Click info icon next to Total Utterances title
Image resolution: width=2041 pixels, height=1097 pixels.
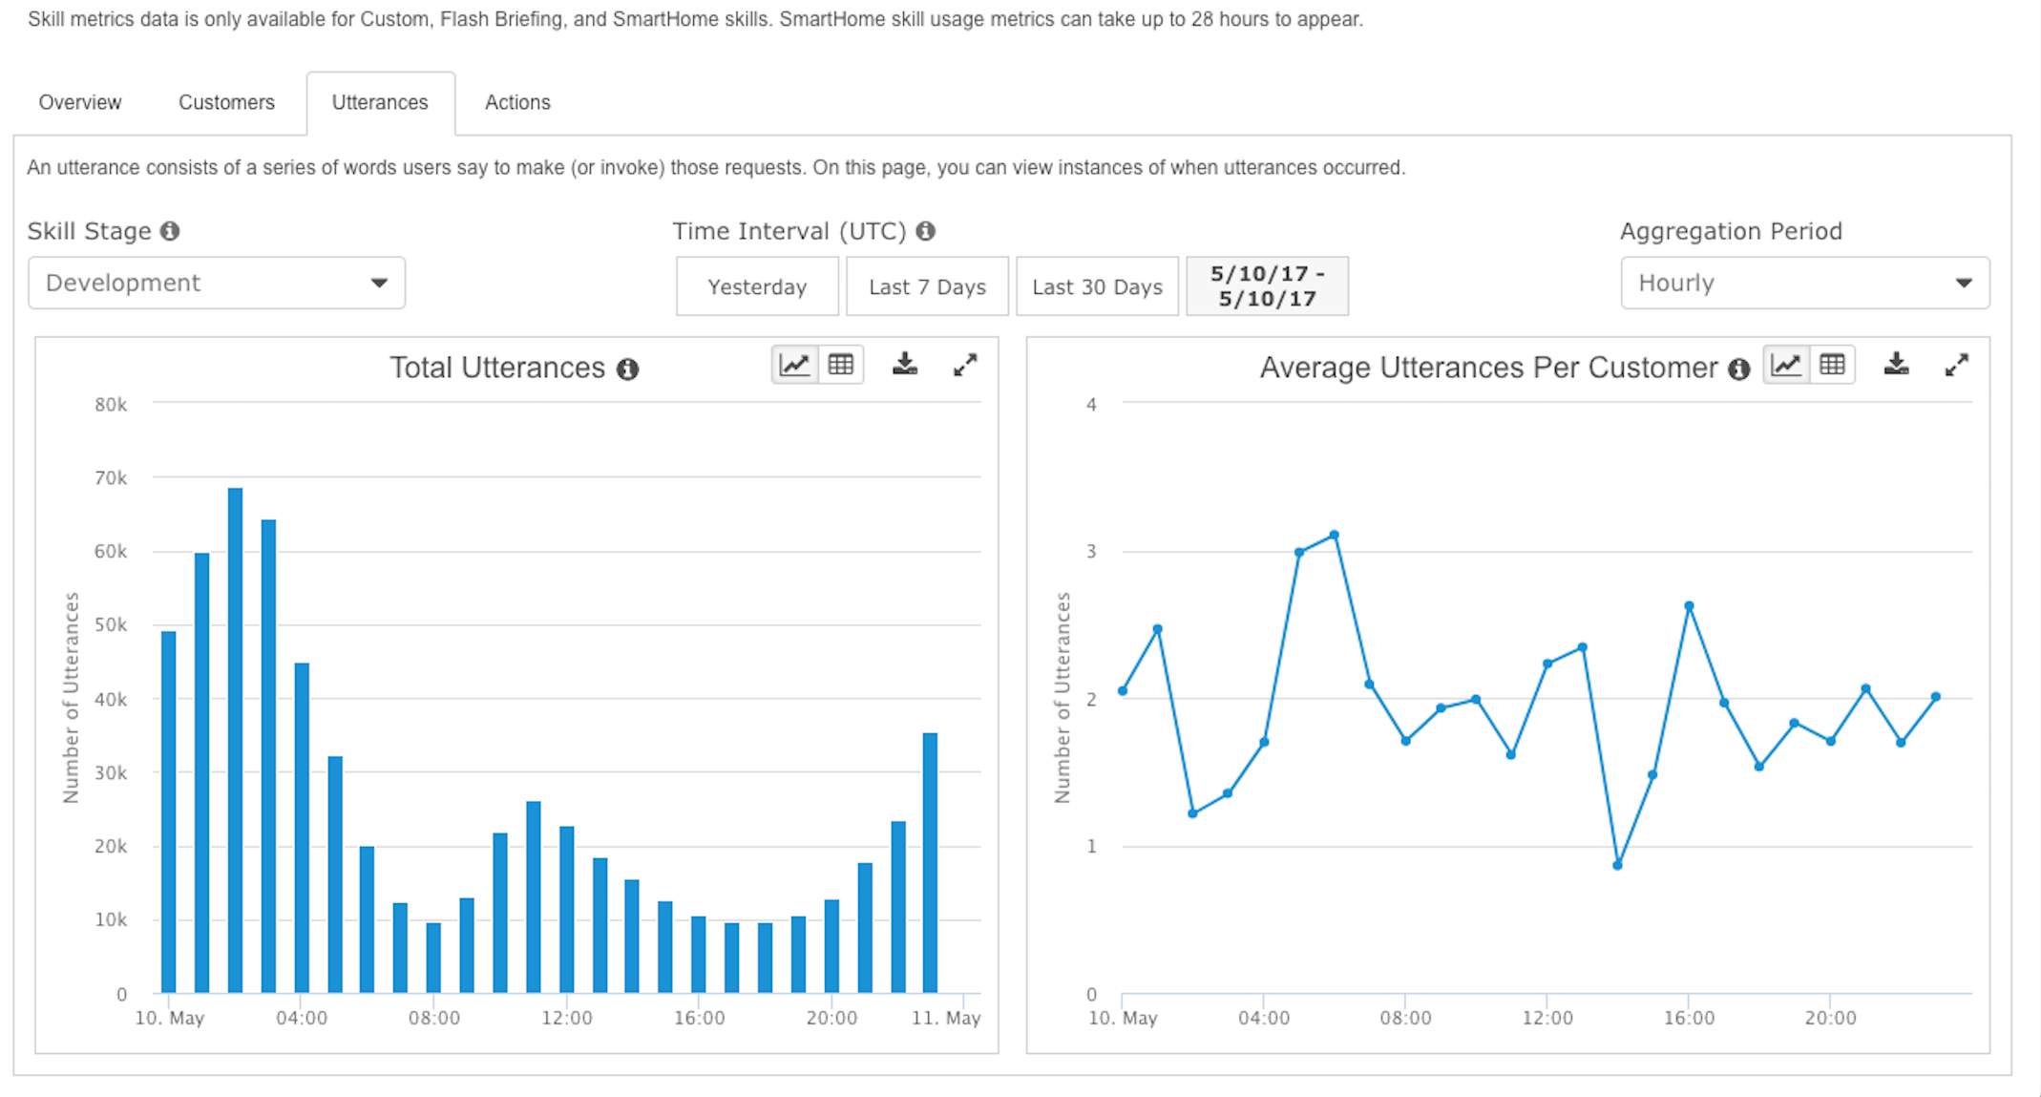(x=627, y=369)
